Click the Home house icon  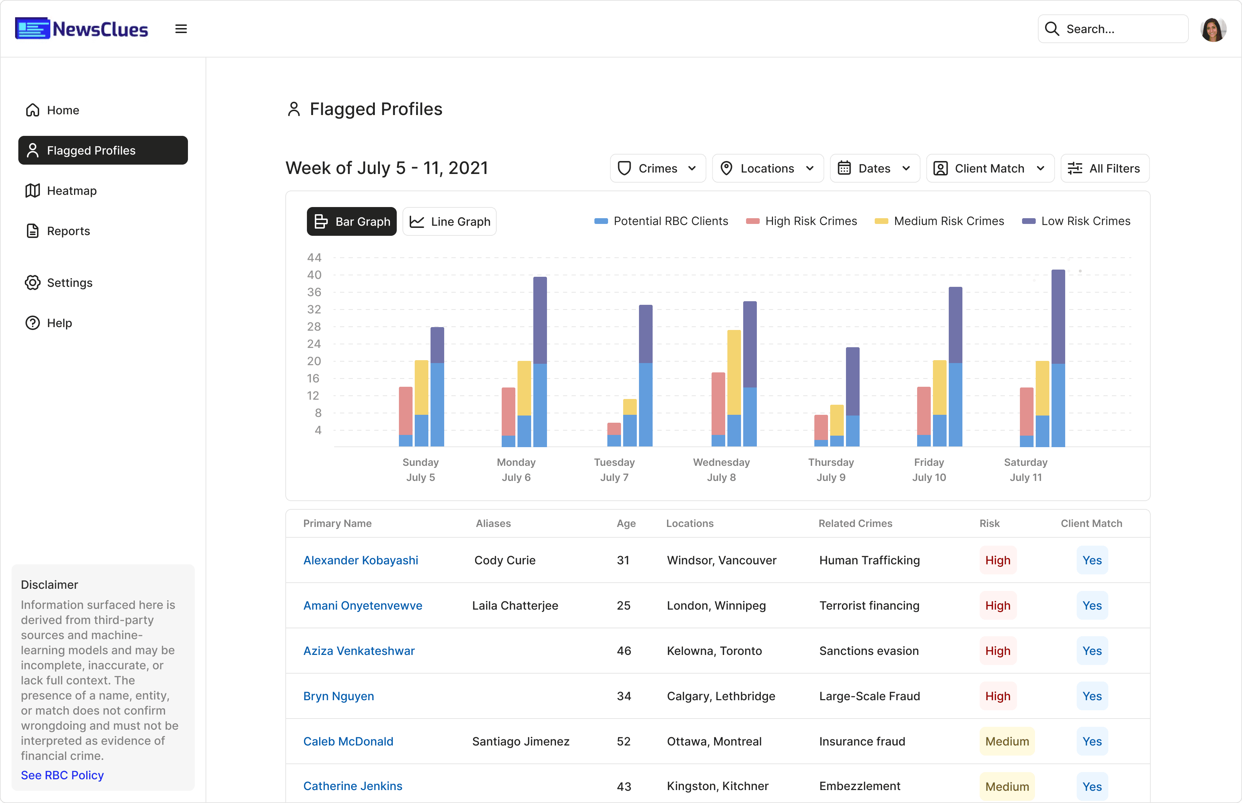pyautogui.click(x=33, y=110)
